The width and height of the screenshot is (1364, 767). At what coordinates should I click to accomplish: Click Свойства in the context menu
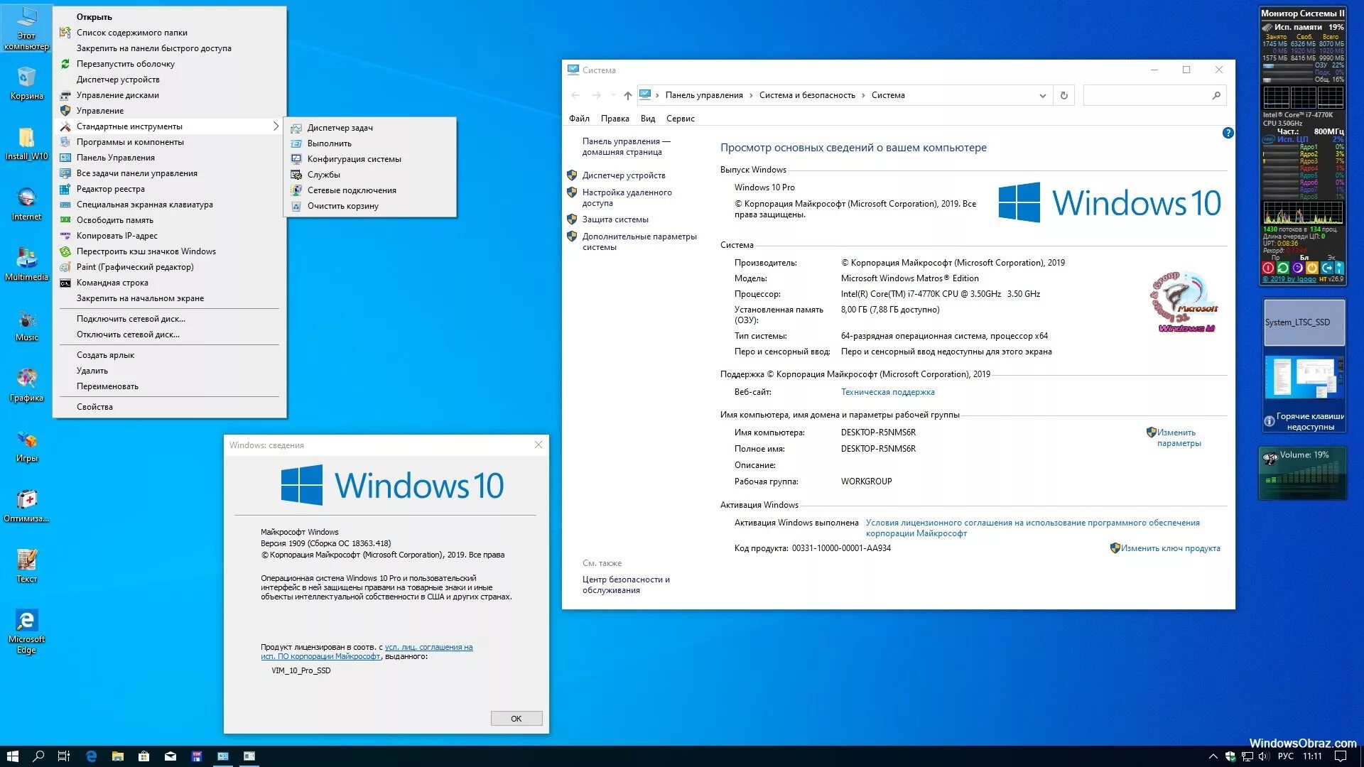coord(169,407)
